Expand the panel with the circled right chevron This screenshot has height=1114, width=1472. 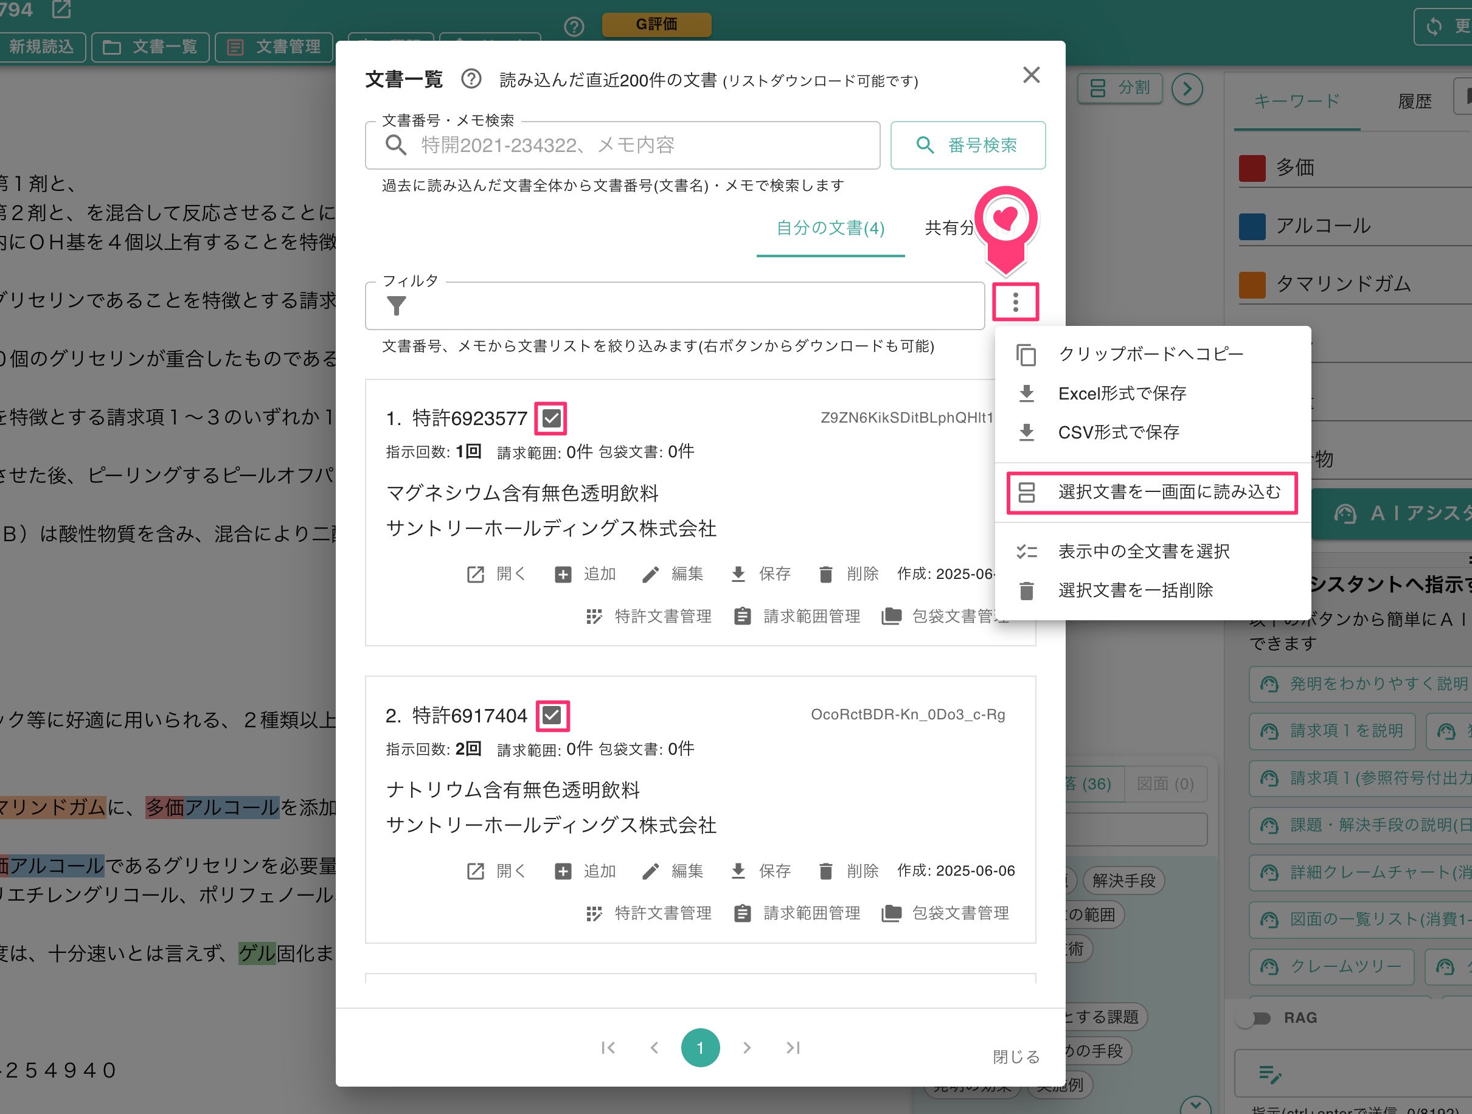click(x=1188, y=88)
